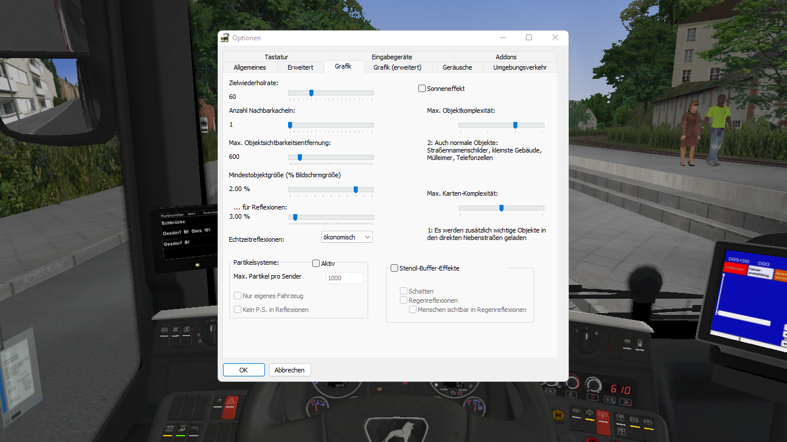Click the Optionen dialog title bar icon
The width and height of the screenshot is (787, 442).
tap(225, 38)
